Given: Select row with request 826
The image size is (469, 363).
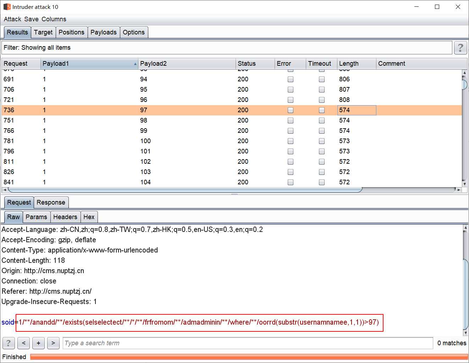Looking at the screenshot, I should 232,172.
